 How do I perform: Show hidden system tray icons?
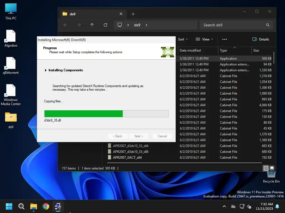(224, 206)
